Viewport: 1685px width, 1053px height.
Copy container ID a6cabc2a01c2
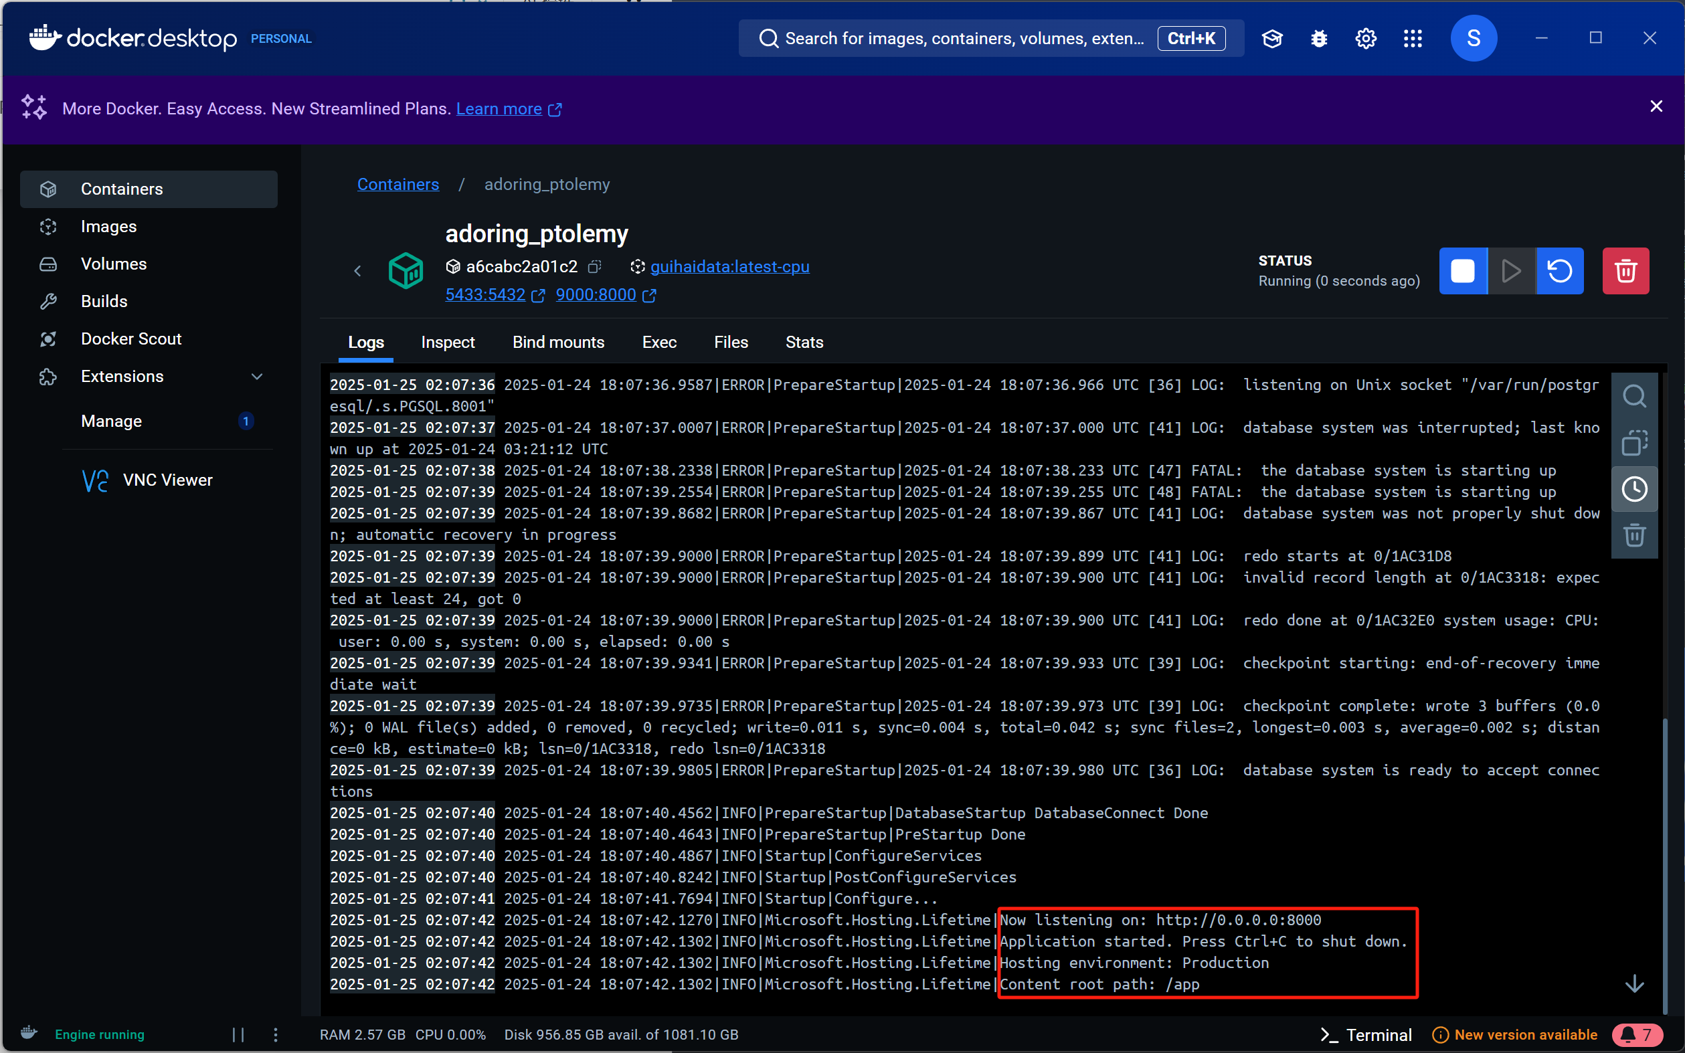(x=594, y=267)
